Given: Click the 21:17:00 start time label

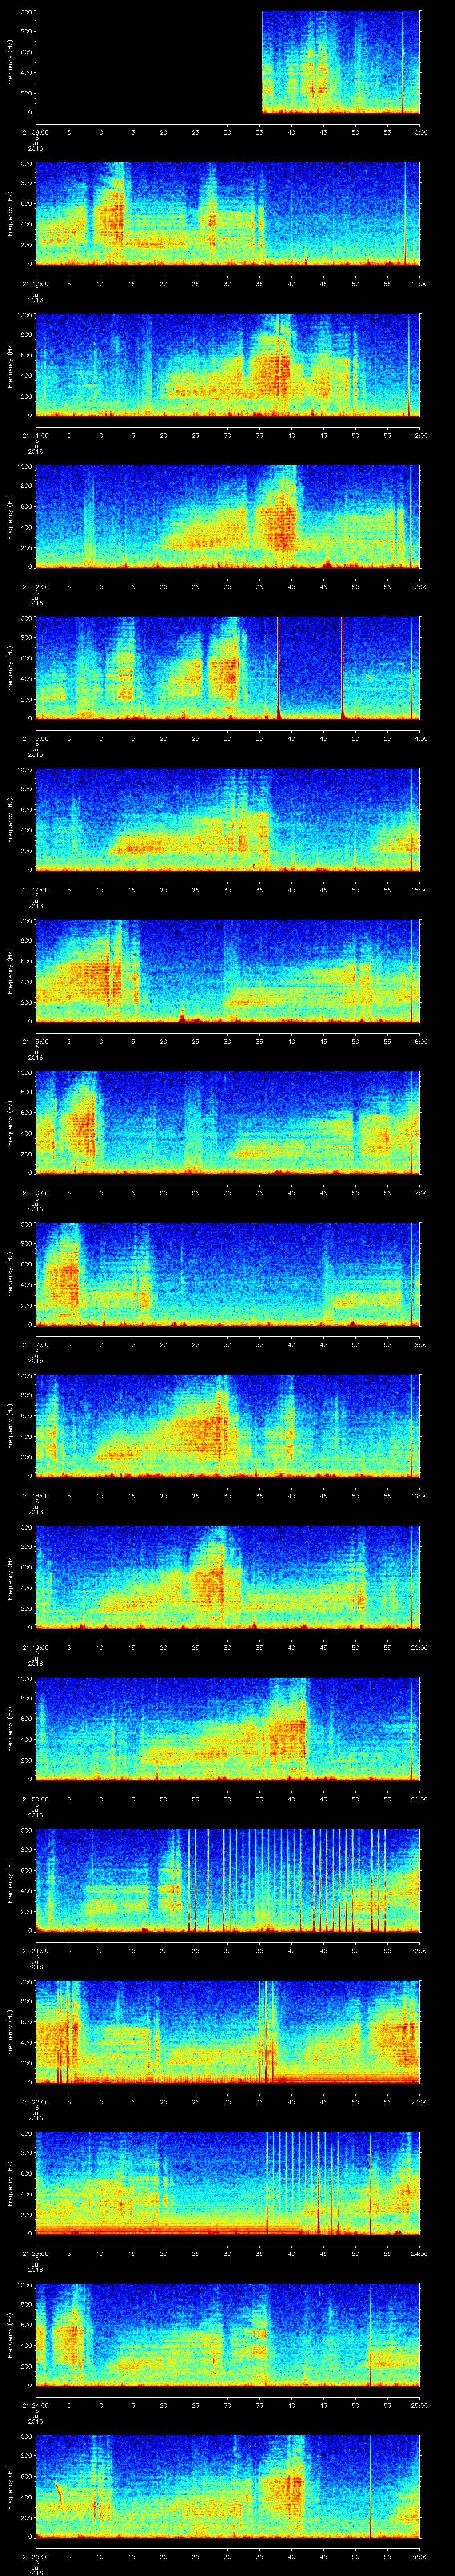Looking at the screenshot, I should pos(35,1344).
